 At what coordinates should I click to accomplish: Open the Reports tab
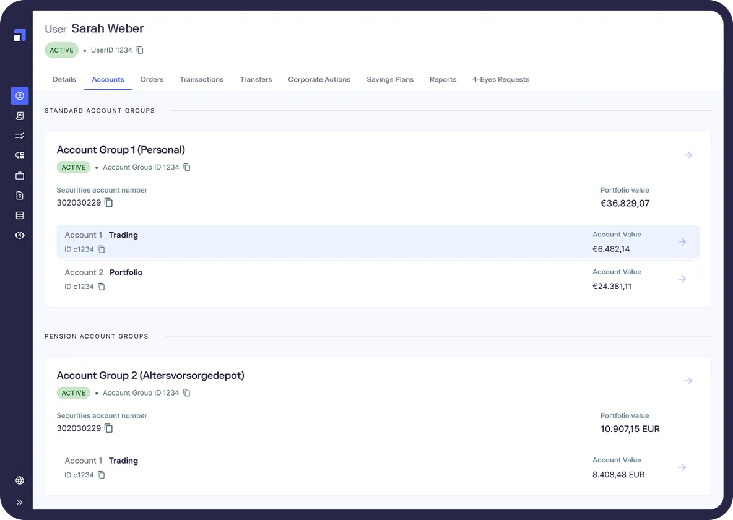(443, 79)
